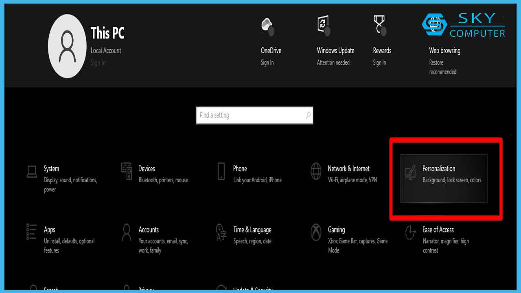Open the Ease of Access icon

pyautogui.click(x=410, y=232)
